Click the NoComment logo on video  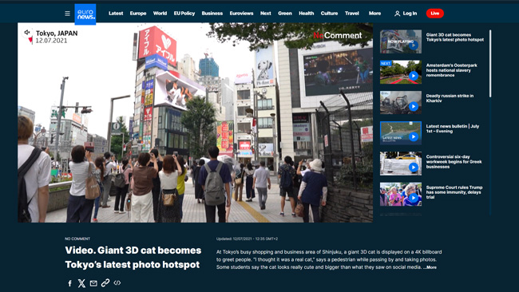tap(338, 35)
